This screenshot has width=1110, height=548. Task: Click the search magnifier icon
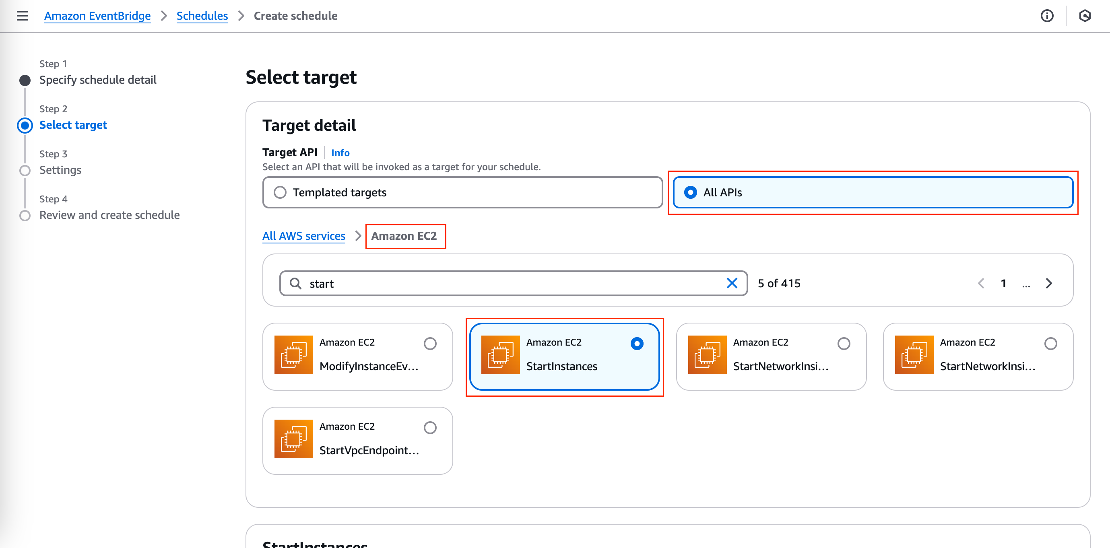295,284
